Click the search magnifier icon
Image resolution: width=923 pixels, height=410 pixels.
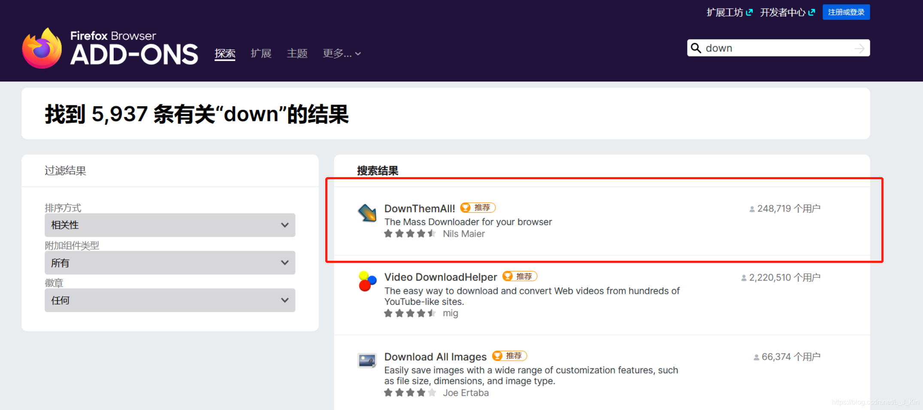click(696, 48)
